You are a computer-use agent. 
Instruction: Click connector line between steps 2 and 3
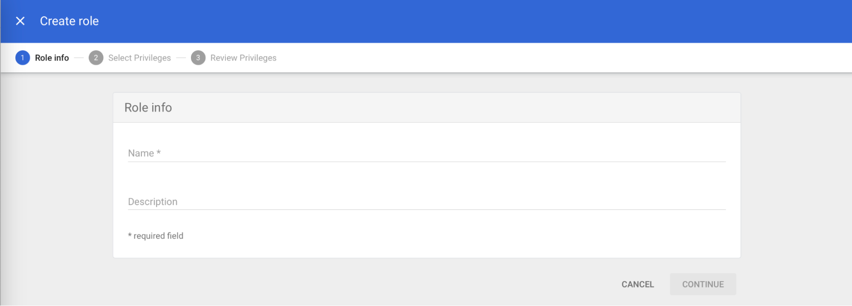point(181,58)
